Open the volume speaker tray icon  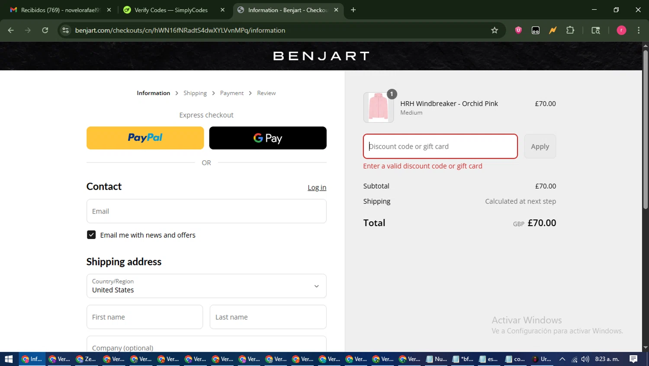(585, 359)
